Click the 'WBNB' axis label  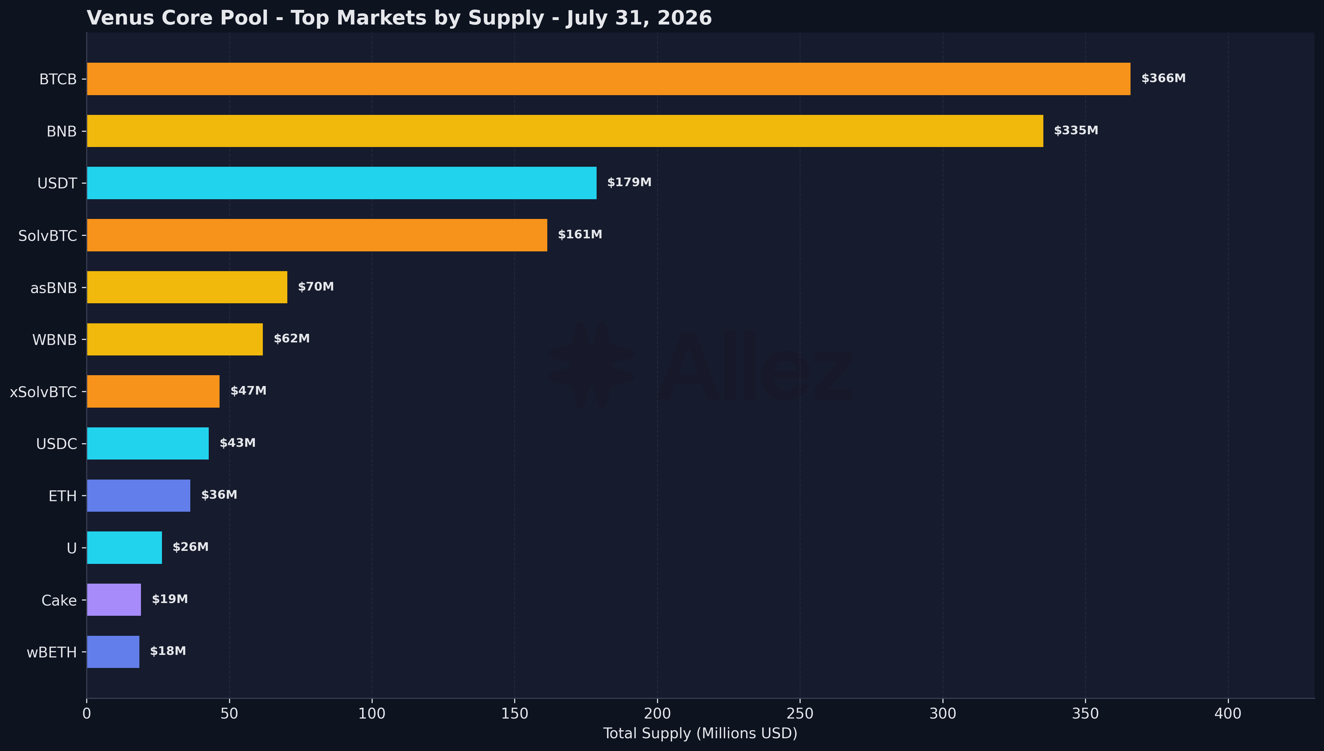[54, 340]
